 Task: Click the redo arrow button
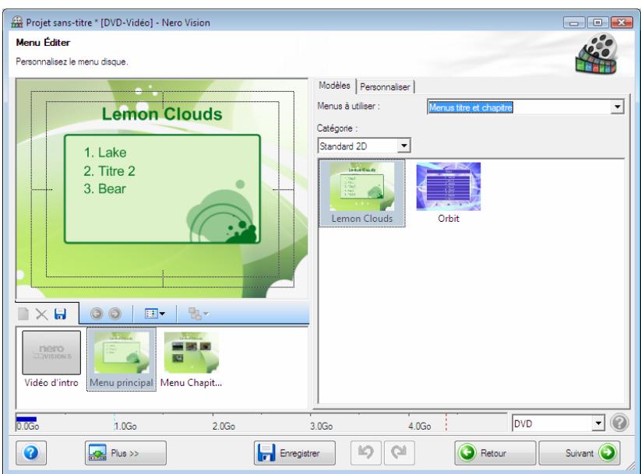tap(399, 453)
